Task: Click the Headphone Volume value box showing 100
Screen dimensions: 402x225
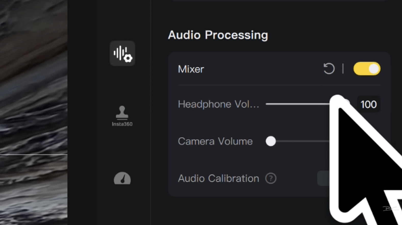Action: pos(368,104)
